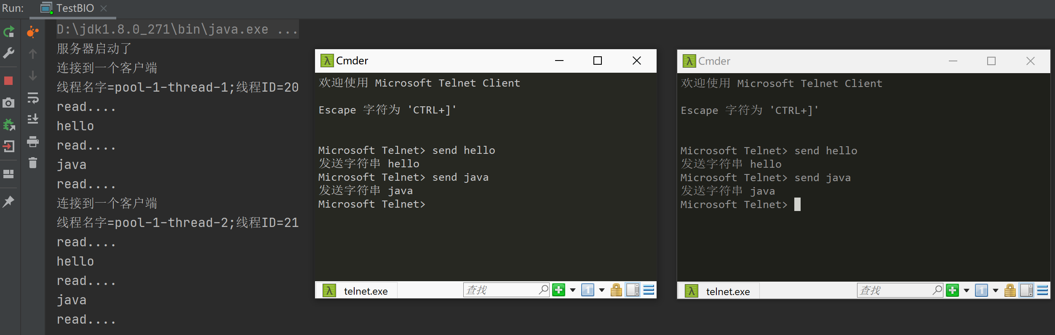This screenshot has width=1055, height=335.
Task: Stop the running TestBIO process
Action: [8, 81]
